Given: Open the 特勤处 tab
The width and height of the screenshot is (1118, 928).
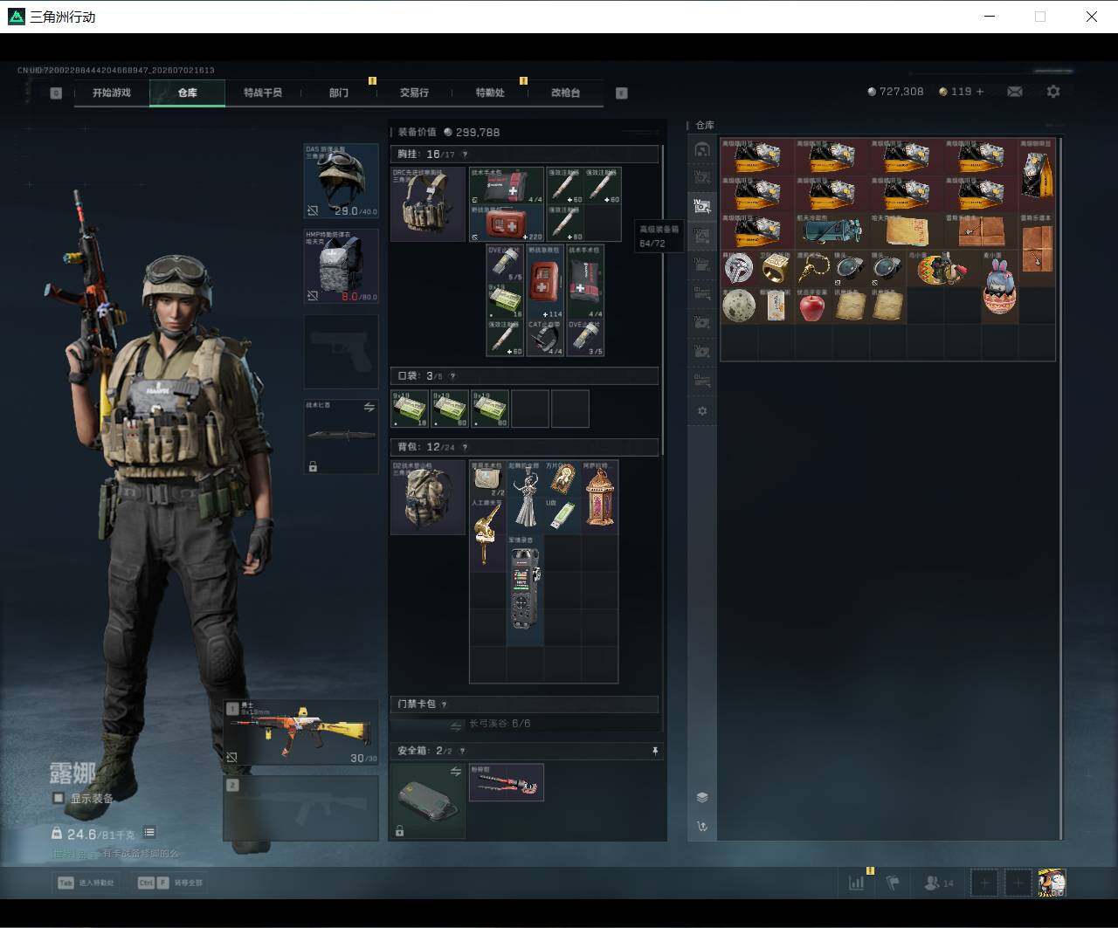Looking at the screenshot, I should tap(490, 93).
